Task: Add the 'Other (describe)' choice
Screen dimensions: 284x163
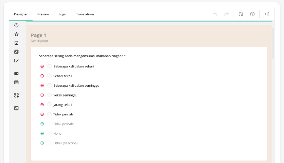Action: click(42, 143)
